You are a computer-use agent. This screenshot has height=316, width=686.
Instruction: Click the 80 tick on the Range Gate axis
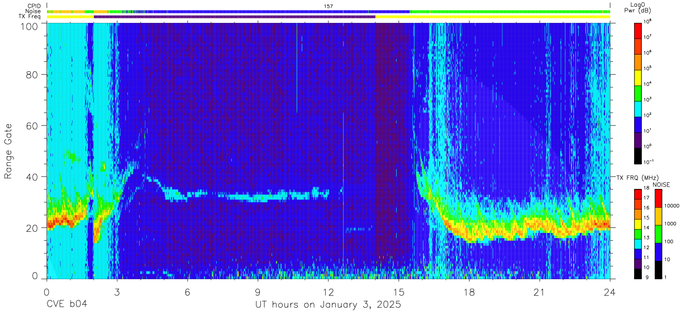(32, 75)
